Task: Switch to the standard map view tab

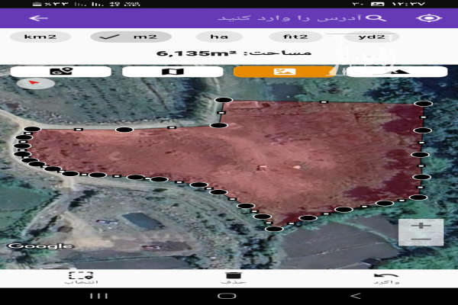Action: 173,72
